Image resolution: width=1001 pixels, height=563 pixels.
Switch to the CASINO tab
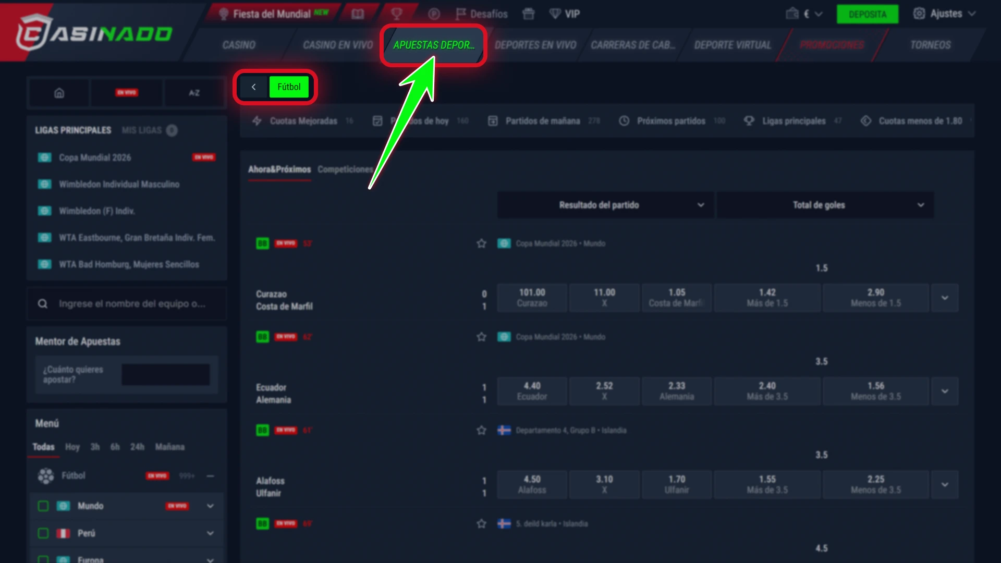click(239, 45)
